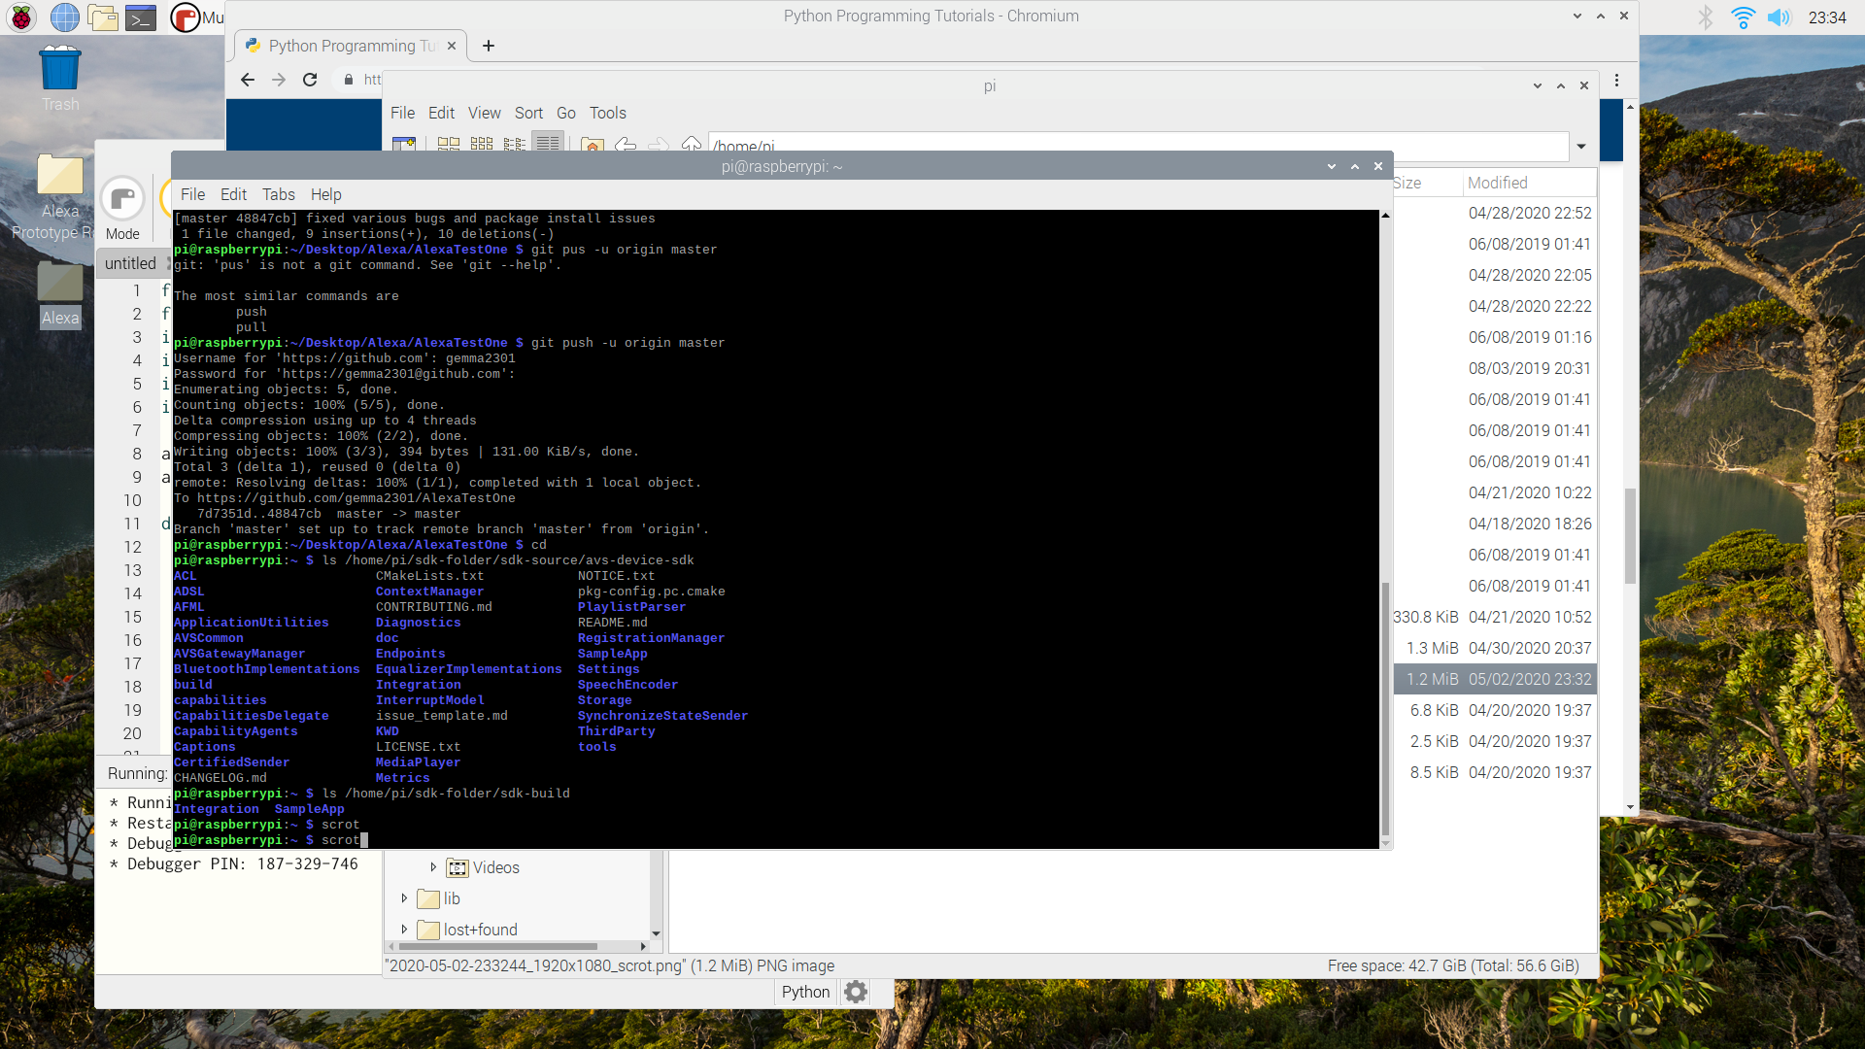The height and width of the screenshot is (1049, 1865).
Task: Go to home folder in file manager toolbar
Action: tap(593, 144)
